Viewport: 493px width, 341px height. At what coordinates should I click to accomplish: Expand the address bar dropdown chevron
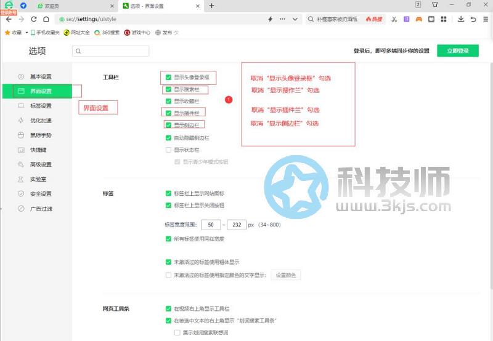pos(295,19)
